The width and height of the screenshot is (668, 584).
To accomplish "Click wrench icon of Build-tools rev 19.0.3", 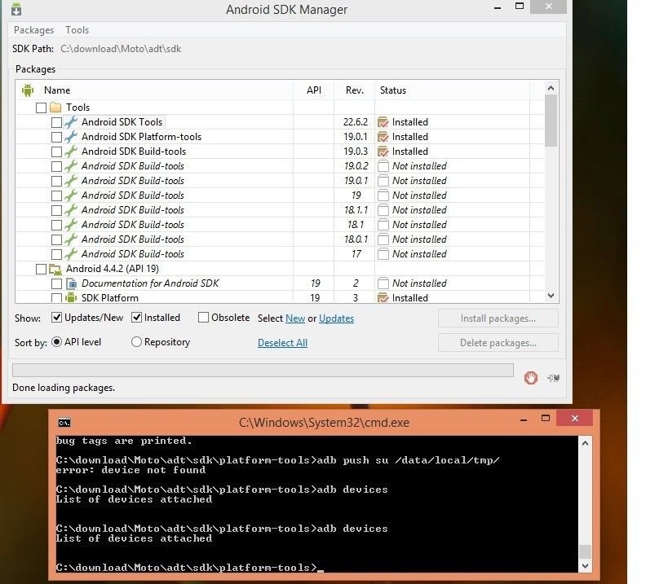I will click(x=71, y=151).
